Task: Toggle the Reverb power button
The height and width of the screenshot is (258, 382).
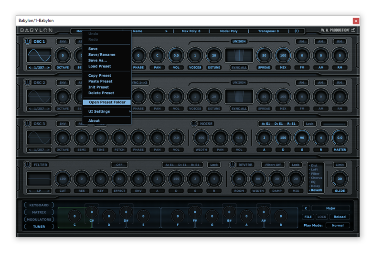Action: point(233,165)
